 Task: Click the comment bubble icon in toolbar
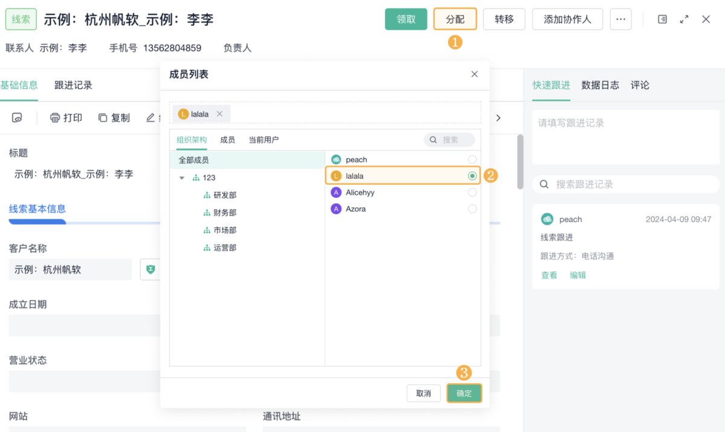tap(17, 118)
